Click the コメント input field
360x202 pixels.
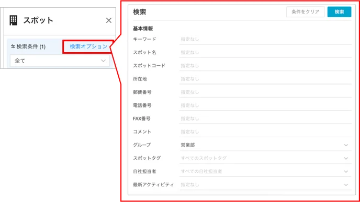coord(265,132)
